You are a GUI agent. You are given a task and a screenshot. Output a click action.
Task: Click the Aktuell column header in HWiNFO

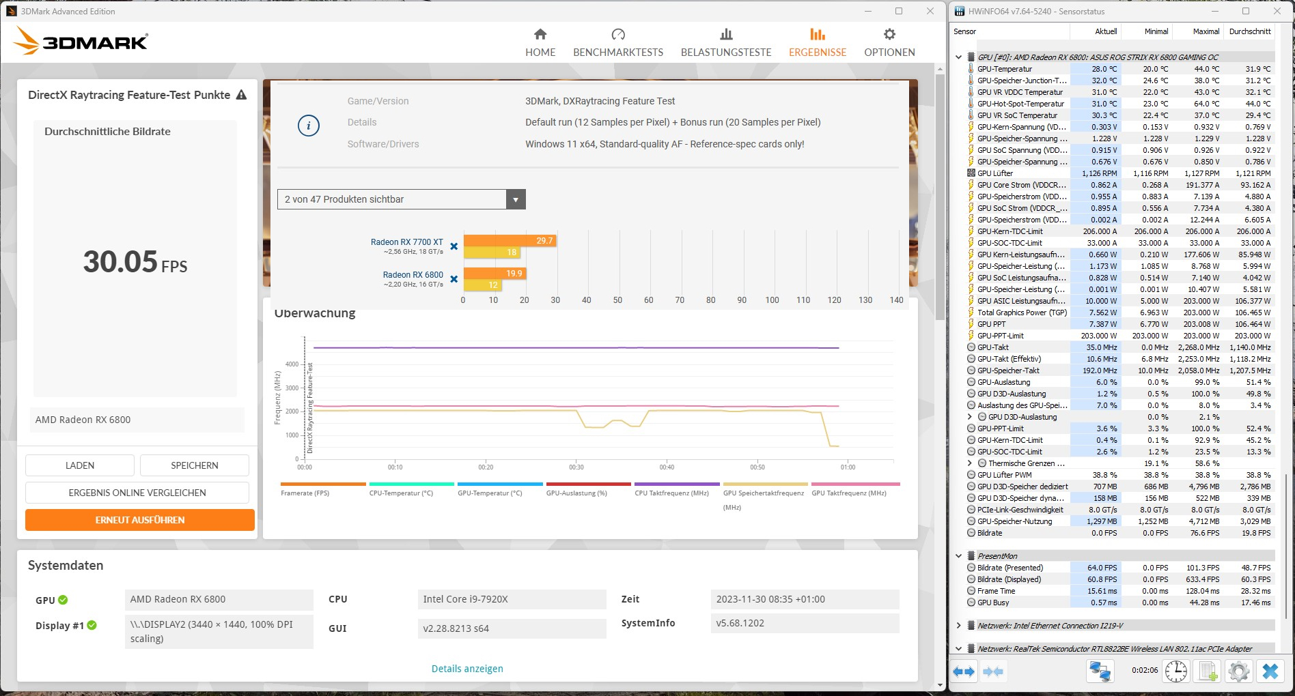(1095, 31)
